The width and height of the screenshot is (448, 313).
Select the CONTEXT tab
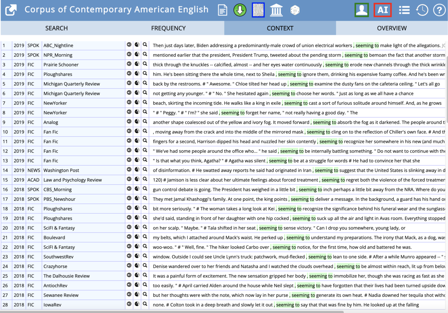(x=280, y=28)
